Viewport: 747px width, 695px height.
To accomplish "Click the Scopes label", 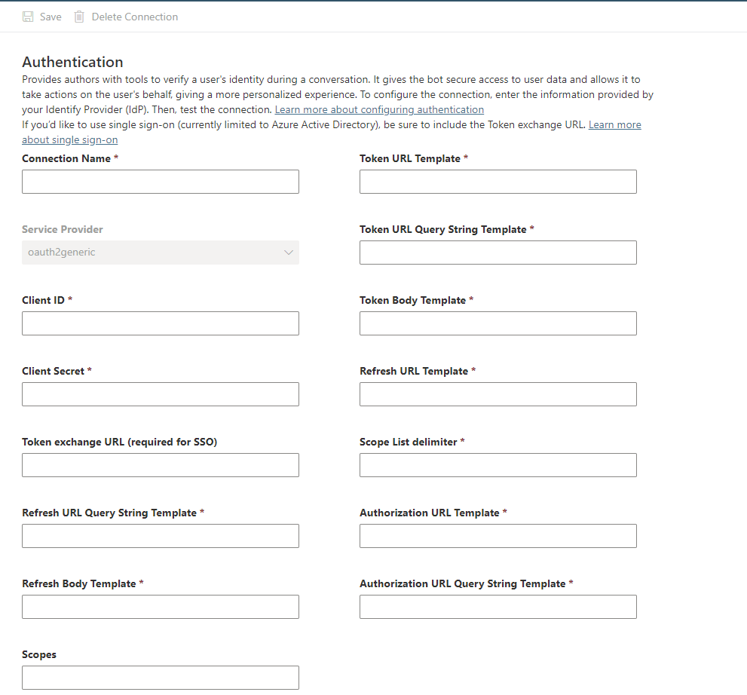I will tap(39, 654).
